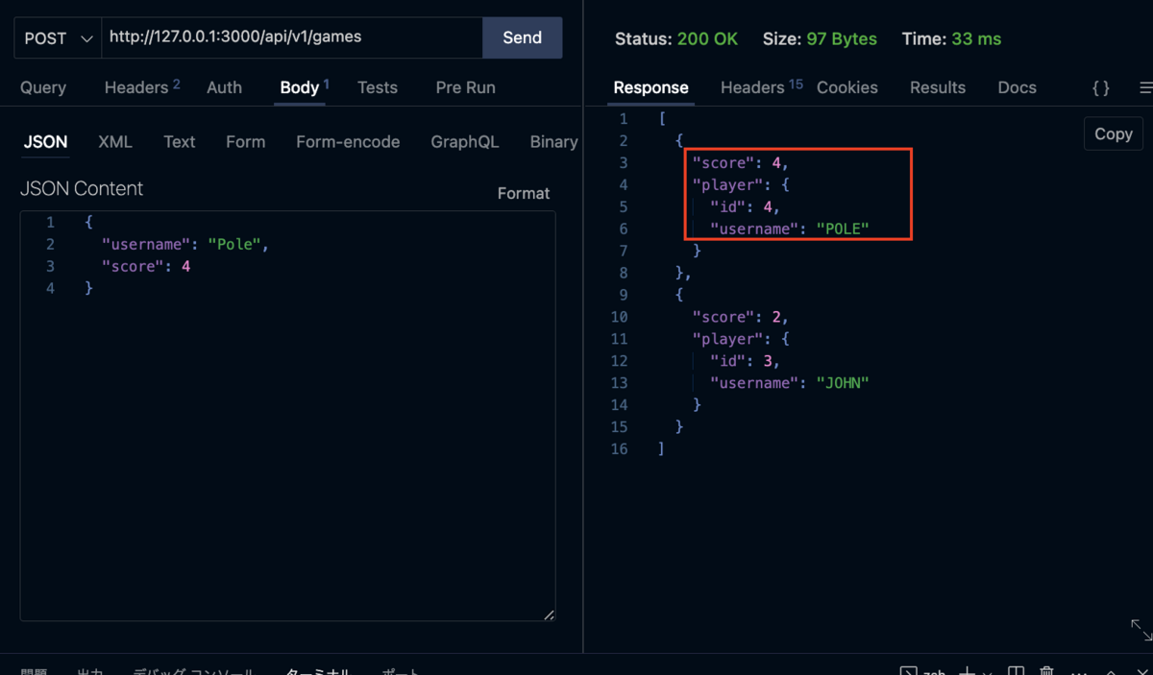Click "username": "Pole" line in request body
1153x675 pixels.
click(184, 245)
